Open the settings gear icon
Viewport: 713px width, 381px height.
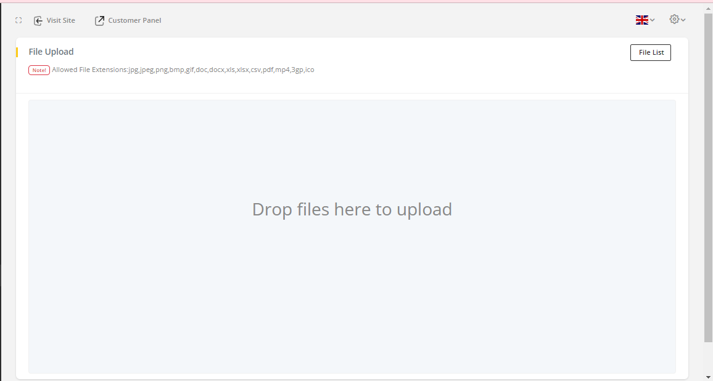coord(674,19)
